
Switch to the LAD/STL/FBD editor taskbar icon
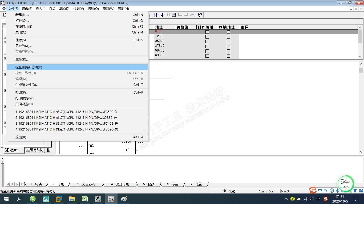[x=111, y=199]
